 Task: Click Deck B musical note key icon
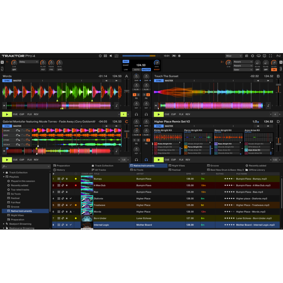tap(268, 105)
